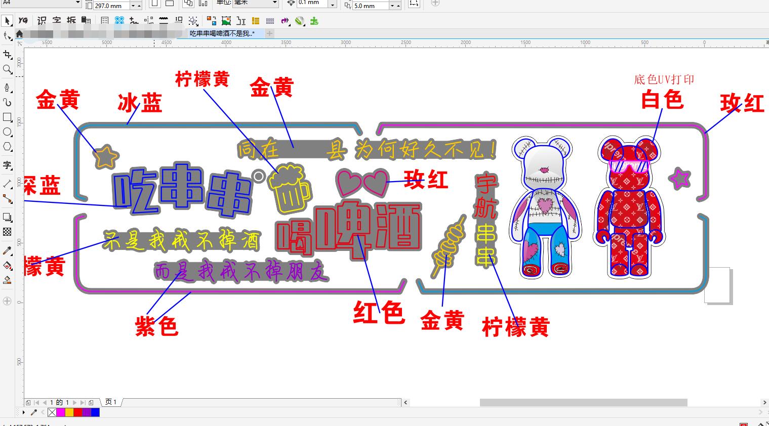Click the purple arrow plugin icon
This screenshot has width=769, height=426.
click(285, 21)
